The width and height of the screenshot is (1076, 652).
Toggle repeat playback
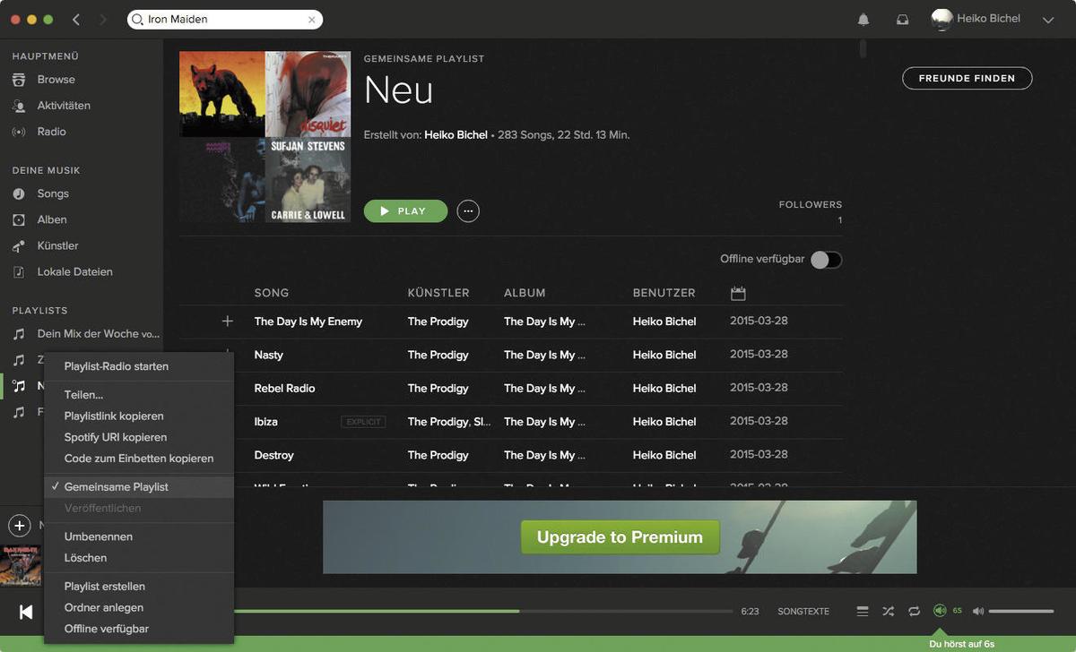914,612
